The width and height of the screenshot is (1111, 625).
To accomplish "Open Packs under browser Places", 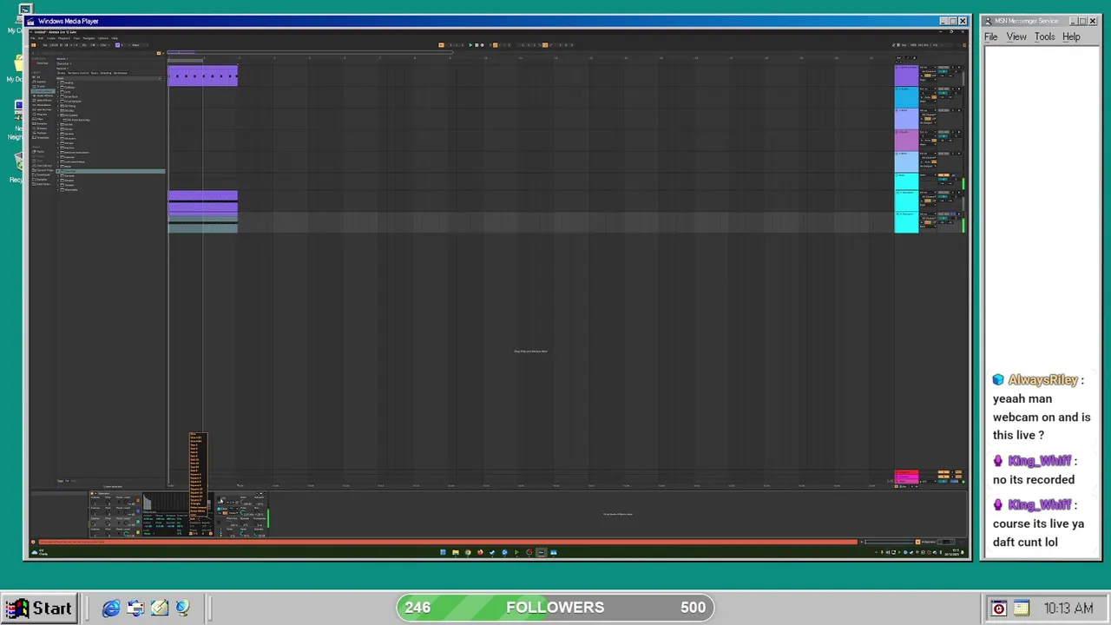I will [39, 152].
